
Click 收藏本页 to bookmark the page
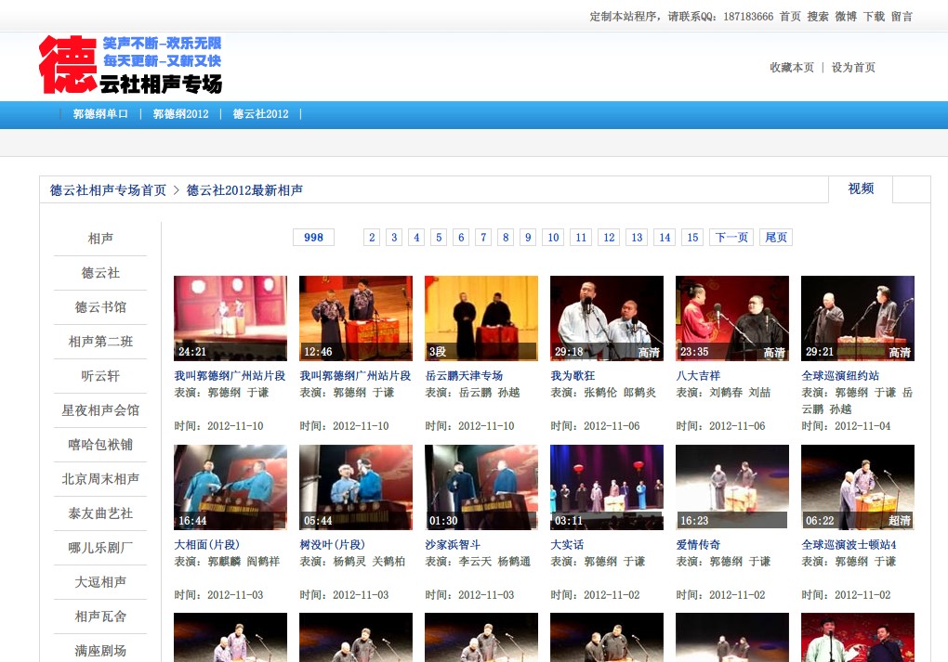(792, 67)
